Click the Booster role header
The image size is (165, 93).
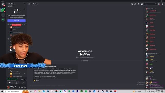pyautogui.click(x=150, y=76)
